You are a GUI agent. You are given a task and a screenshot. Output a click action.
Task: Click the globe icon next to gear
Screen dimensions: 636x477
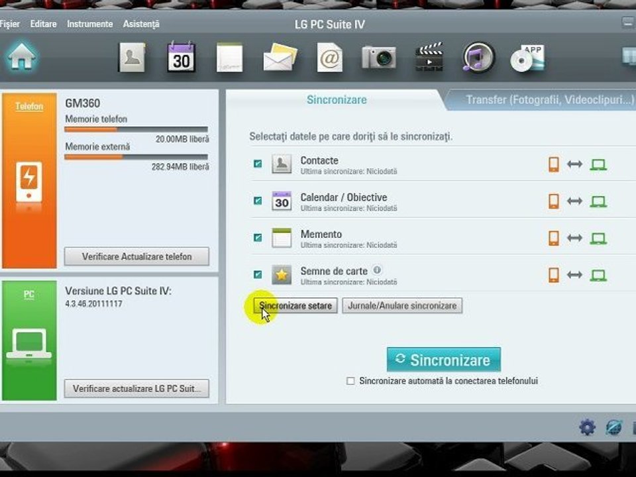click(613, 427)
